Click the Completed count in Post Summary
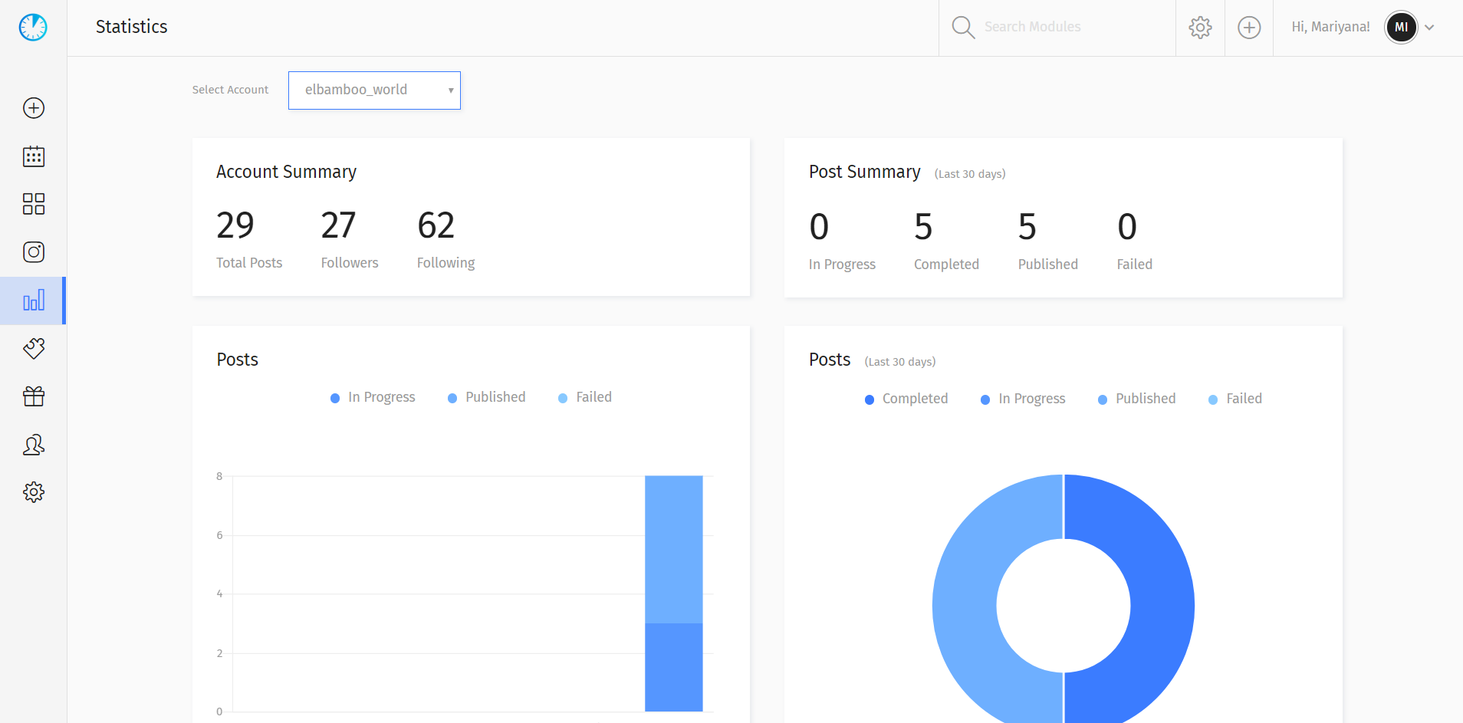 pyautogui.click(x=923, y=227)
